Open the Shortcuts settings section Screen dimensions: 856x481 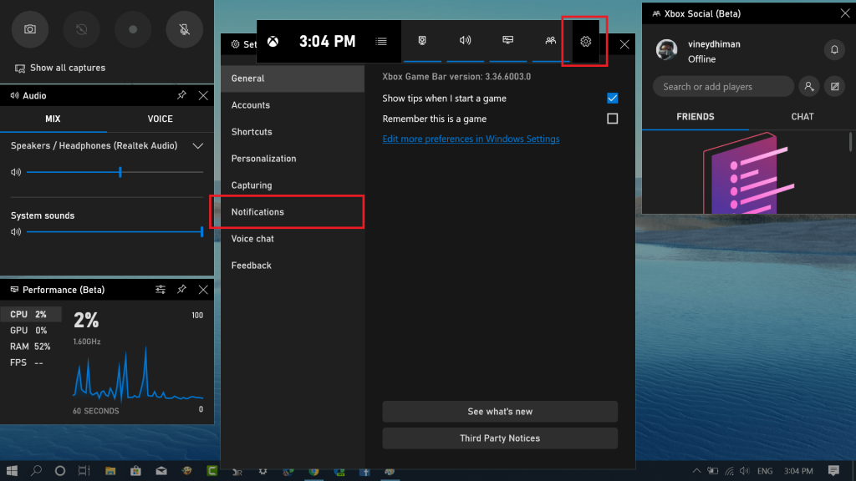[x=293, y=132]
